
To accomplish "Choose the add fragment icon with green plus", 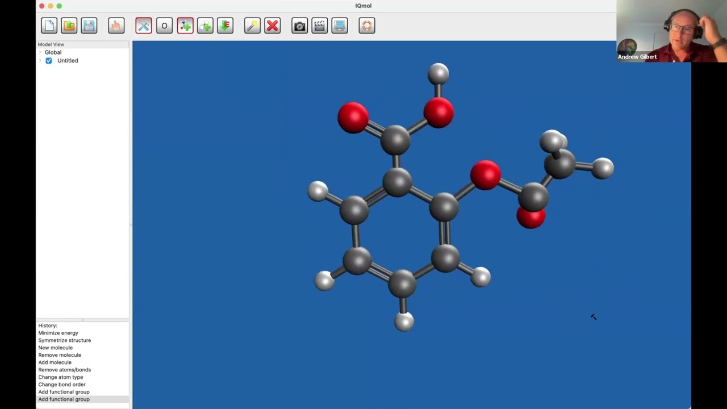I will pos(185,26).
